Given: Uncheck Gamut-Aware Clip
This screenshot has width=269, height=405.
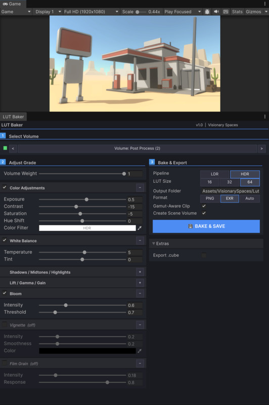Looking at the screenshot, I should tap(204, 206).
